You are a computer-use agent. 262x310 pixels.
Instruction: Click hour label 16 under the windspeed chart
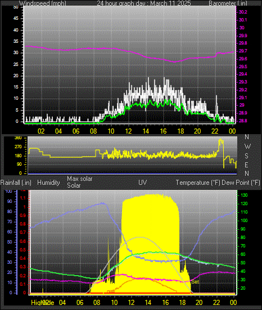pyautogui.click(x=163, y=131)
